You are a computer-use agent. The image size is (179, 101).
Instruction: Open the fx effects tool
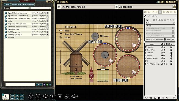(156, 12)
